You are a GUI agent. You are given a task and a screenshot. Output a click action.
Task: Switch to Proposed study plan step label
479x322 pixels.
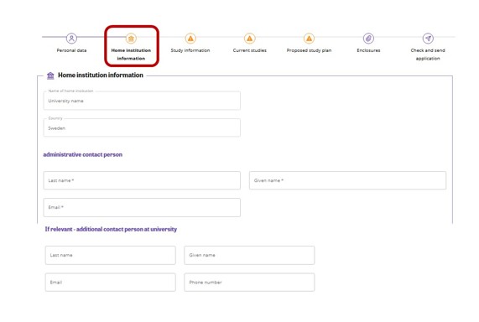pos(309,50)
